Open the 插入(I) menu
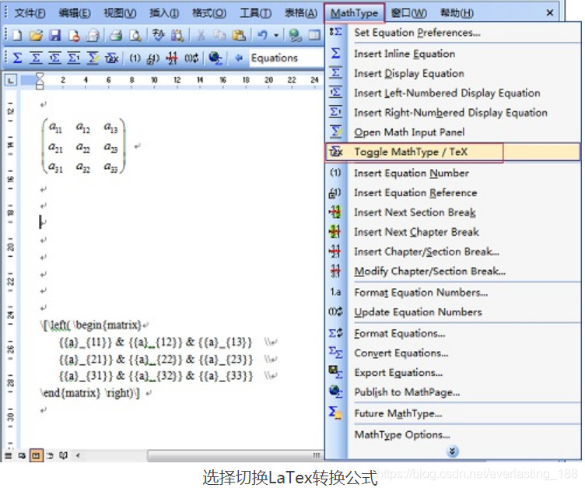The height and width of the screenshot is (488, 585). click(164, 13)
